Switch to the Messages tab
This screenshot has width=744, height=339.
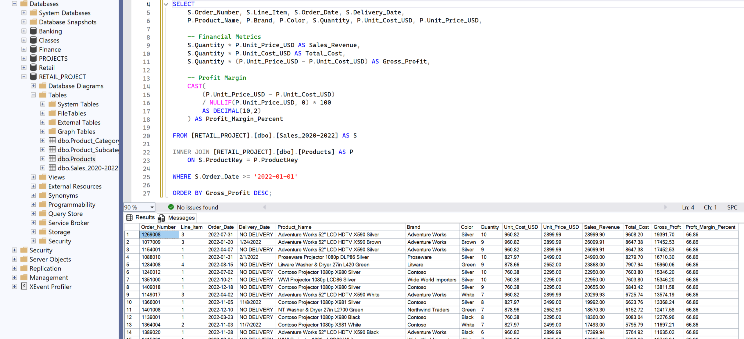coord(177,218)
